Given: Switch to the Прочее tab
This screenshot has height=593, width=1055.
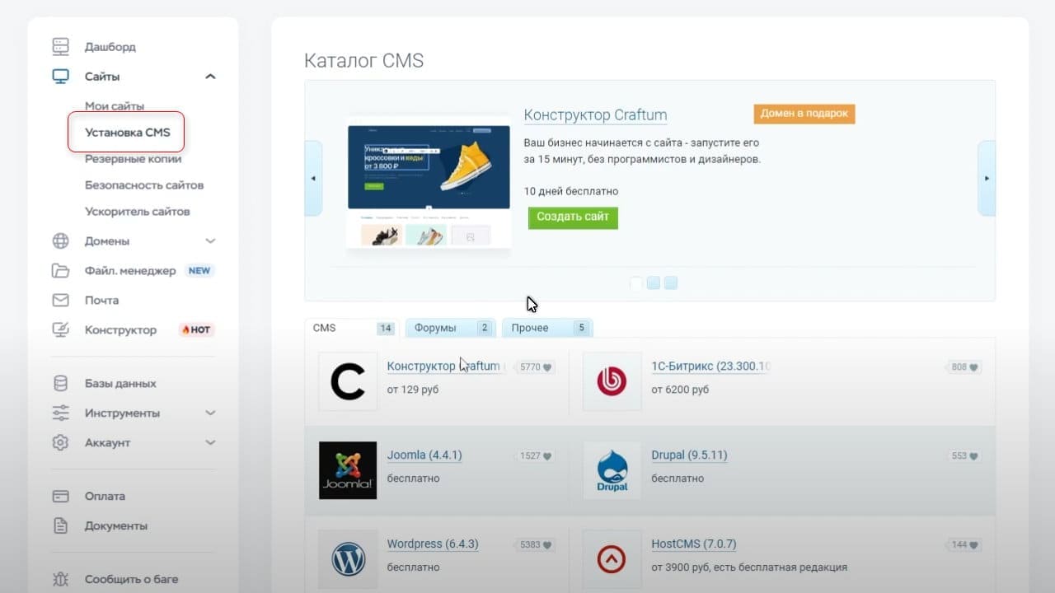Looking at the screenshot, I should [x=547, y=328].
